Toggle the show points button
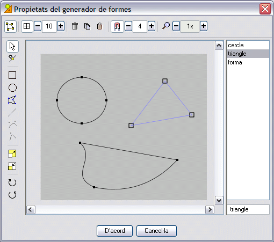Image resolution: width=274 pixels, height=242 pixels. click(10, 26)
